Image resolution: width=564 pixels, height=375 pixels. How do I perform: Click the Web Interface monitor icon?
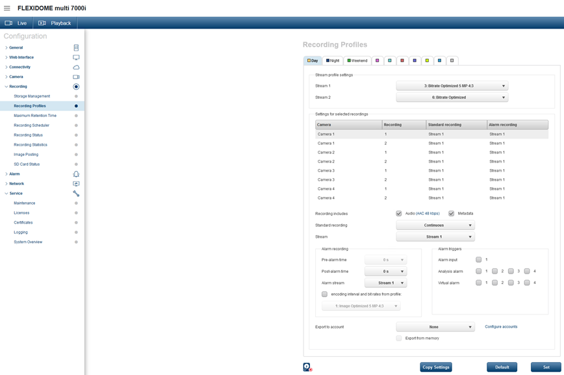click(x=76, y=57)
